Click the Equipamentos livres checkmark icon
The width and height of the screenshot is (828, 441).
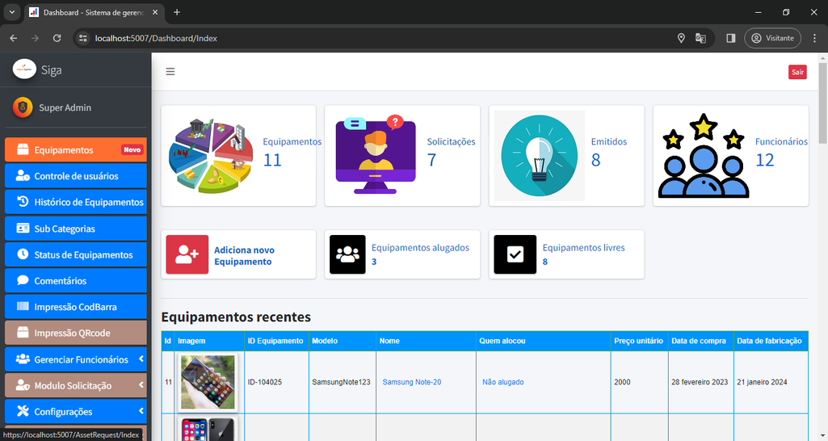pos(515,255)
